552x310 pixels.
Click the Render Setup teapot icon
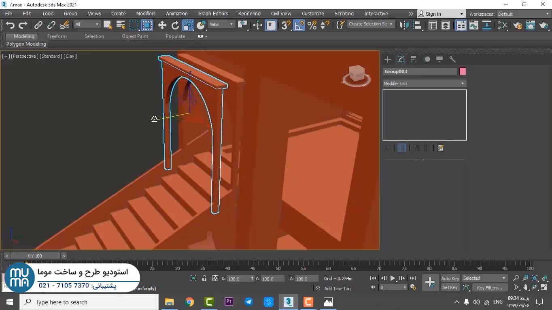[518, 25]
